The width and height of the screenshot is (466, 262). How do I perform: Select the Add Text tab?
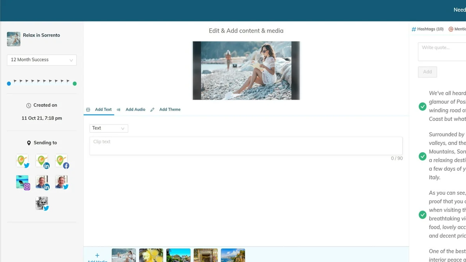103,109
